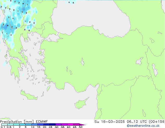Click the "3" precipitation value on the map
Image resolution: width=165 pixels, height=128 pixels.
tap(19, 3)
